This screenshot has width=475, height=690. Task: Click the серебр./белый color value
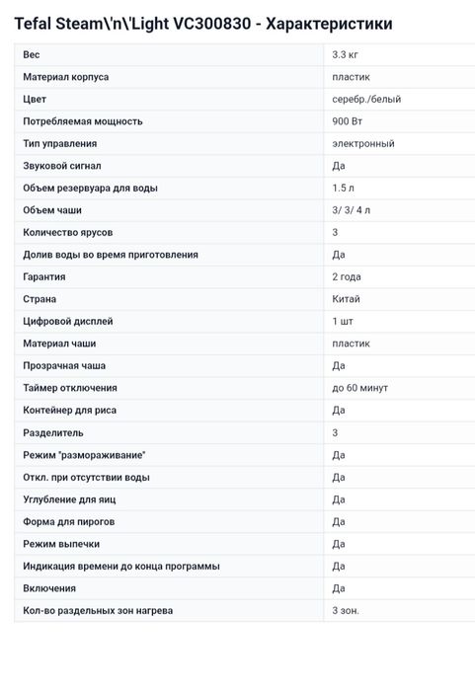click(366, 99)
